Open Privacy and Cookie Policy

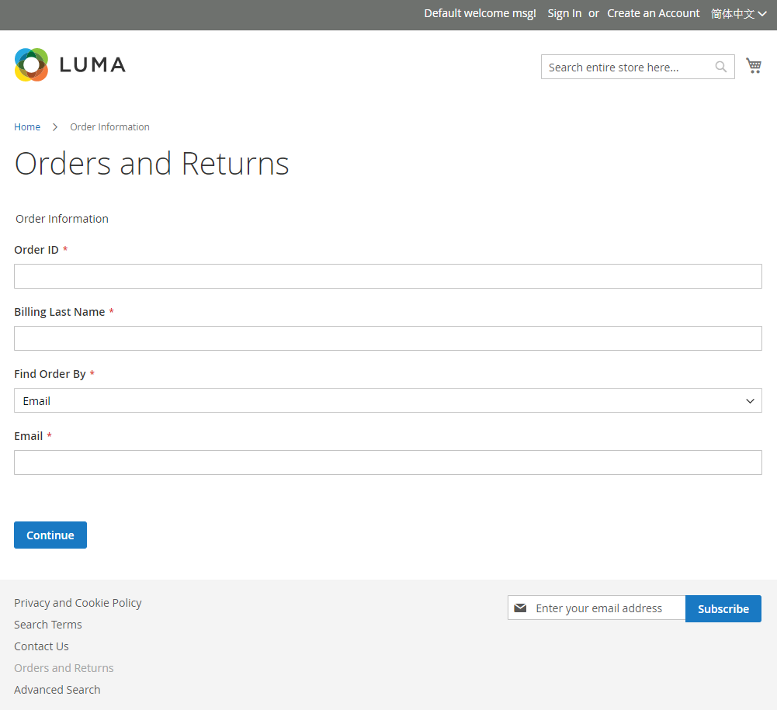[x=78, y=602]
